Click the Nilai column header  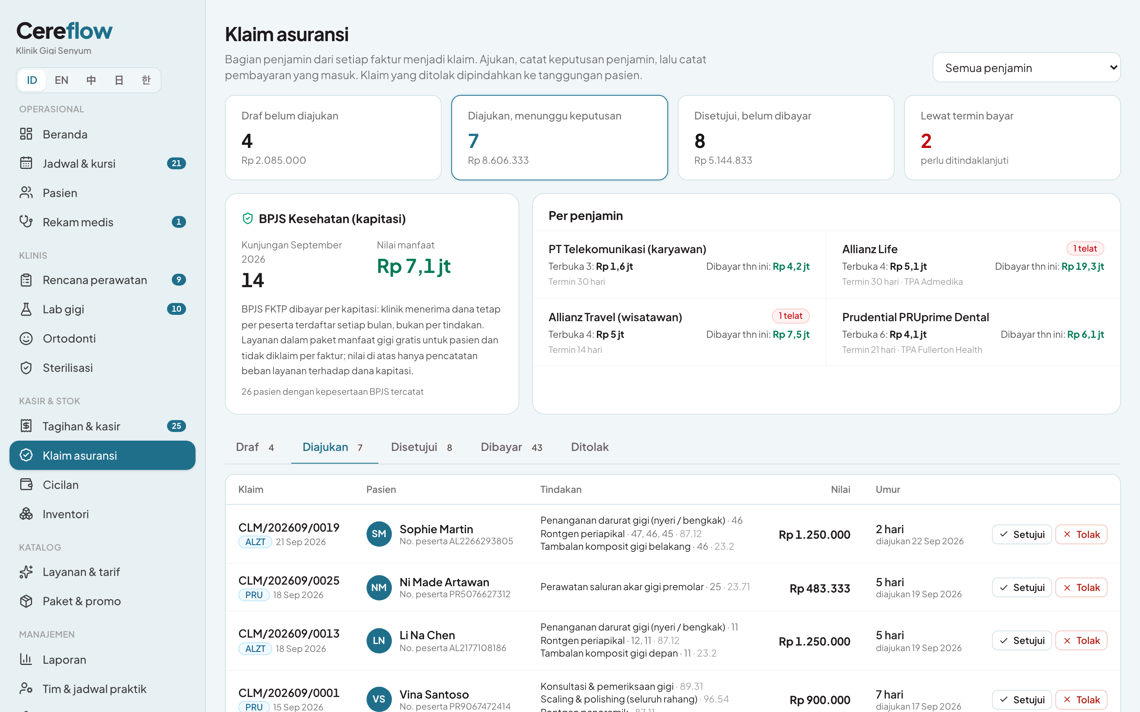(x=840, y=490)
